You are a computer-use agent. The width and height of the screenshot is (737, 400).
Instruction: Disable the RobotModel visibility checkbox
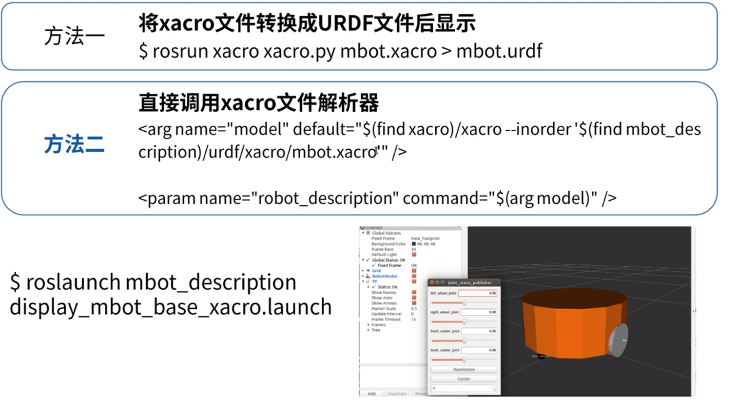tap(414, 276)
